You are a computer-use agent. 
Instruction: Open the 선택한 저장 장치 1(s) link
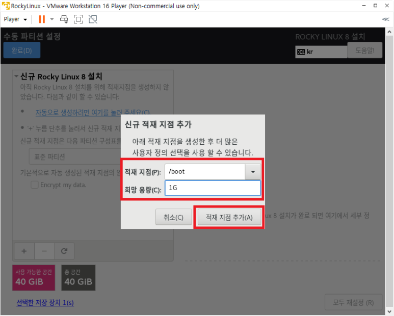[45, 302]
